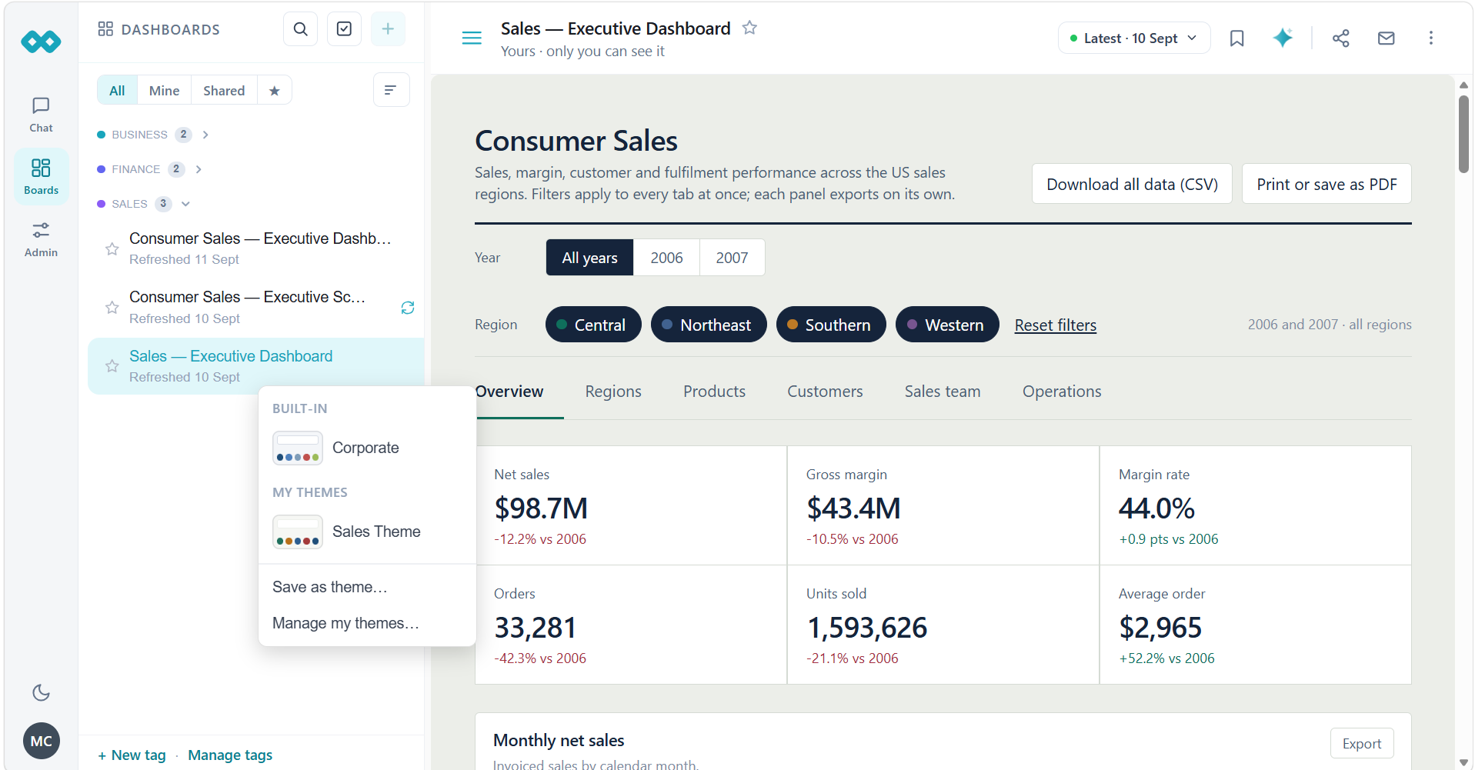Select the 2006 year option
Viewport: 1475px width, 770px height.
(666, 258)
